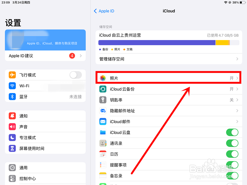The height and width of the screenshot is (185, 247).
Task: Turn off the 备忘录 sync switch
Action: (232, 176)
